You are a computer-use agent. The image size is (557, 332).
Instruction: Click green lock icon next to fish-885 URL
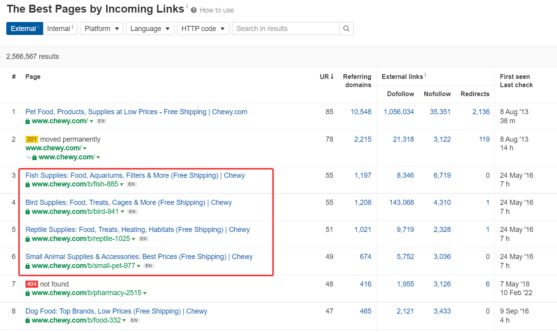(x=27, y=184)
